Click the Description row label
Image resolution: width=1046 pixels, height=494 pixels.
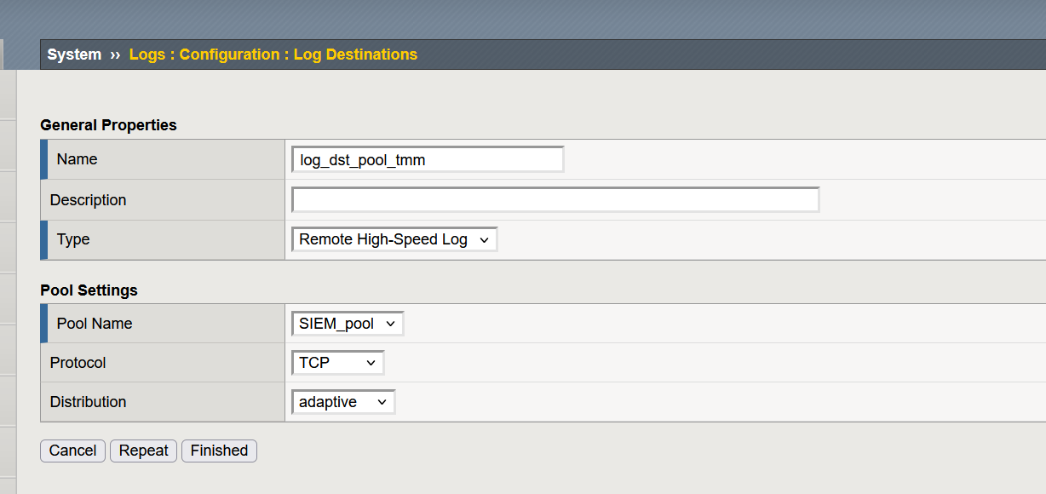[88, 200]
